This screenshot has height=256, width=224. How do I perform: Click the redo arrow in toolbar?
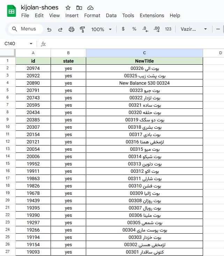[60, 29]
